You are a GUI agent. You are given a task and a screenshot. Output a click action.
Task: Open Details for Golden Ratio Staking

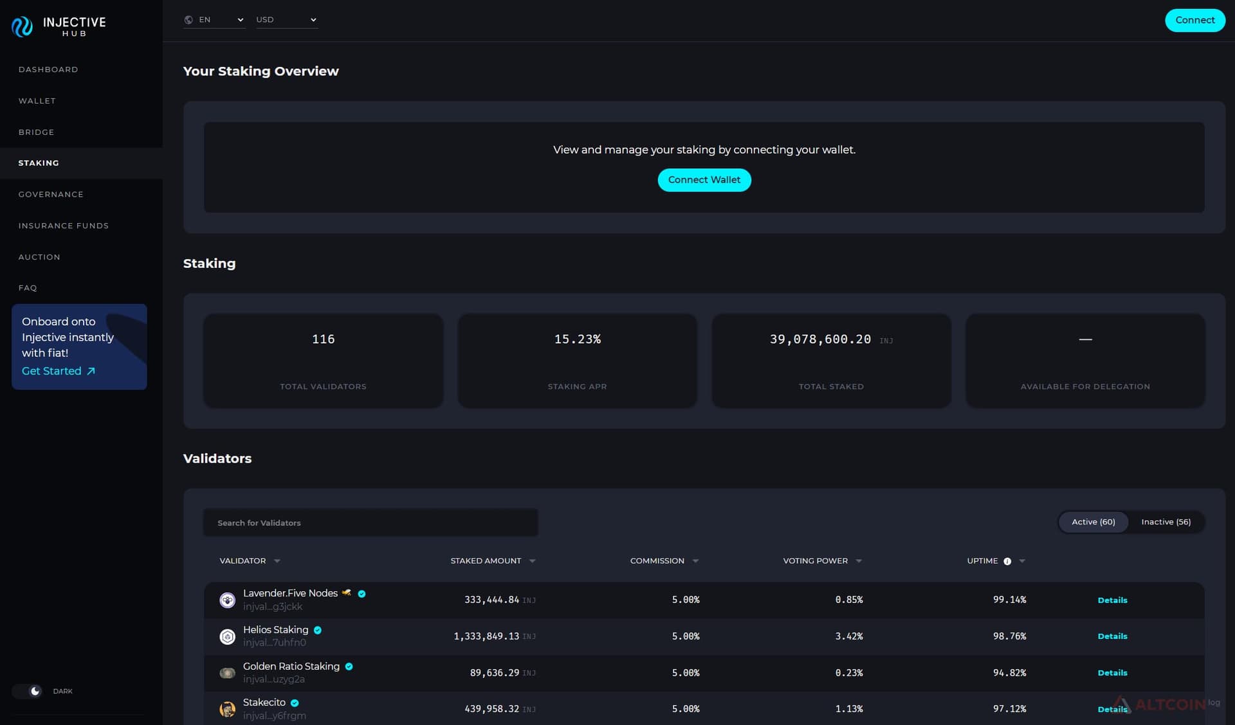pyautogui.click(x=1112, y=673)
